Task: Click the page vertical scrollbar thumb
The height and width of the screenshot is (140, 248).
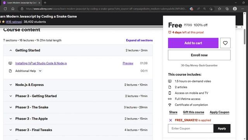Action: pyautogui.click(x=245, y=37)
